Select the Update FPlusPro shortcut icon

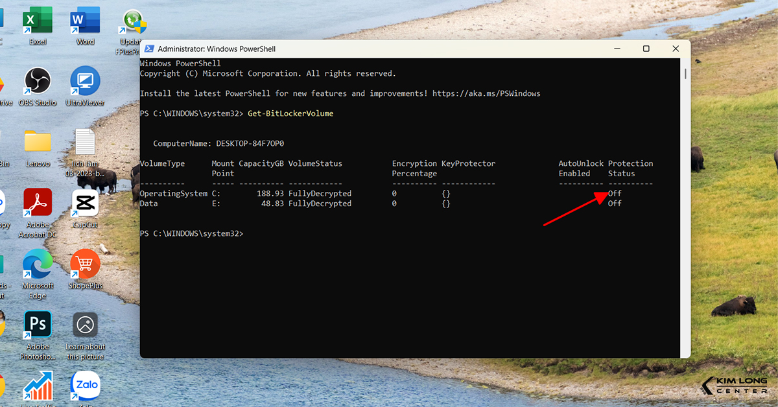[x=133, y=22]
